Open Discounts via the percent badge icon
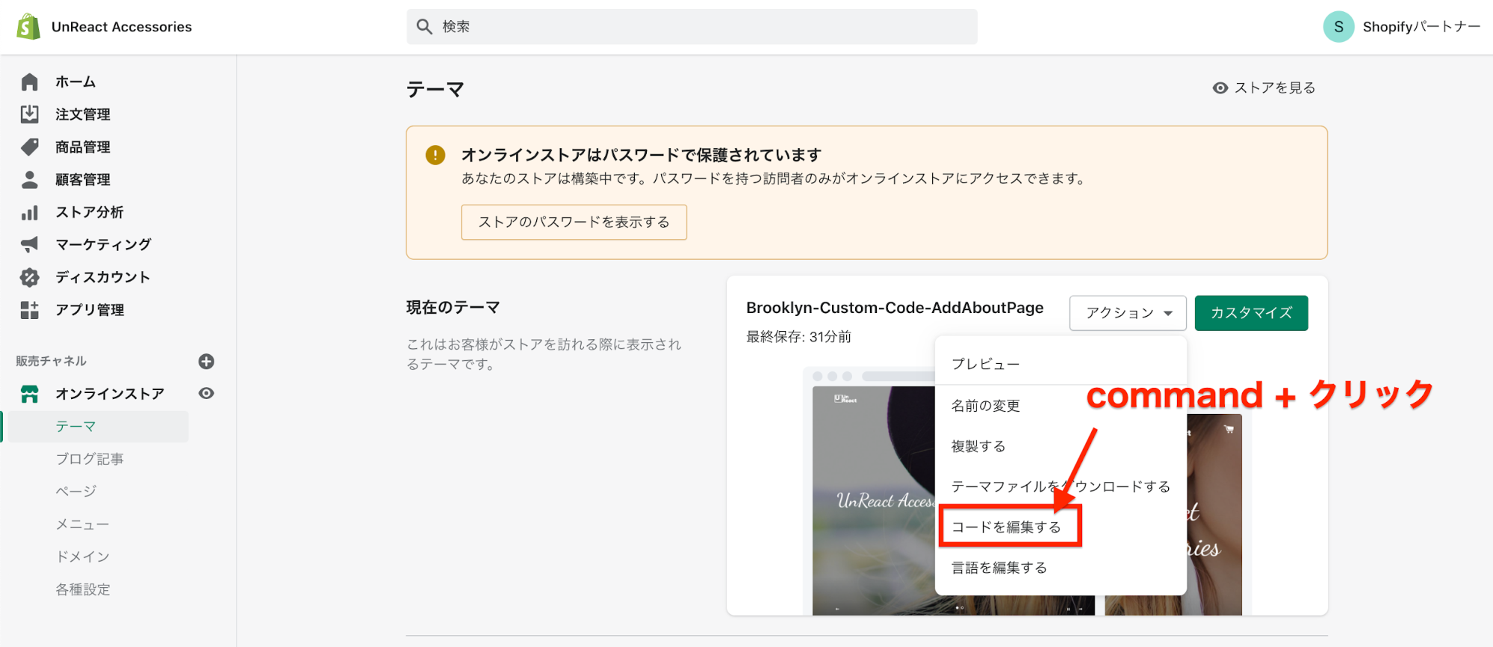This screenshot has height=647, width=1493. [30, 277]
